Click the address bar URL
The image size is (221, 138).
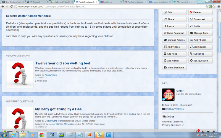pyautogui.click(x=52, y=6)
